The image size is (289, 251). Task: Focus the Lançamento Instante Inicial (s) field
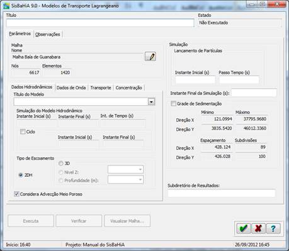(195, 80)
